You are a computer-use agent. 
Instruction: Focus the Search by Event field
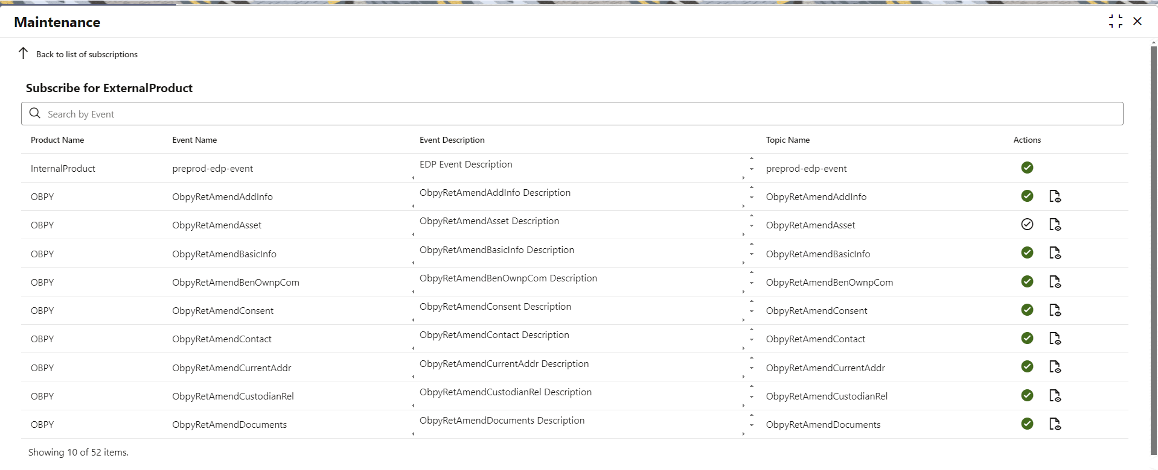(572, 114)
